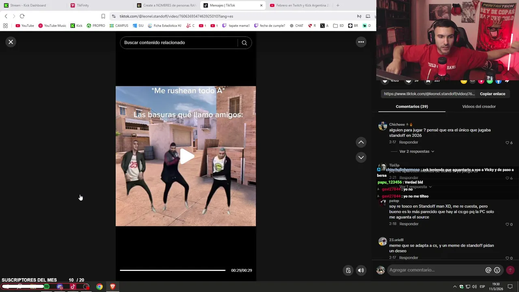Open SIU bookmark
This screenshot has height=292, width=519.
point(138,26)
